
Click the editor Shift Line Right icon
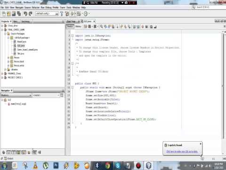[x=137, y=26]
